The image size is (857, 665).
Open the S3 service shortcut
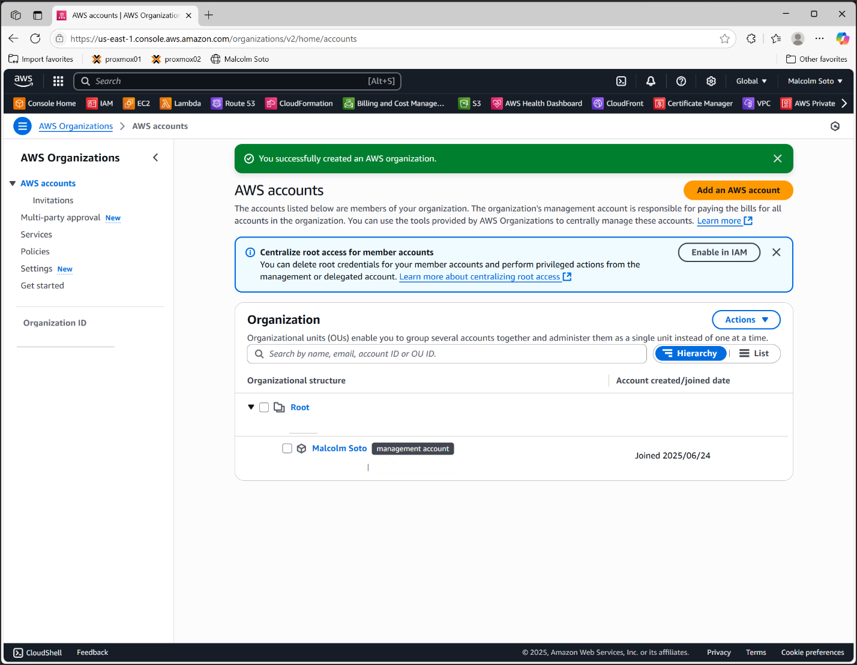point(470,103)
